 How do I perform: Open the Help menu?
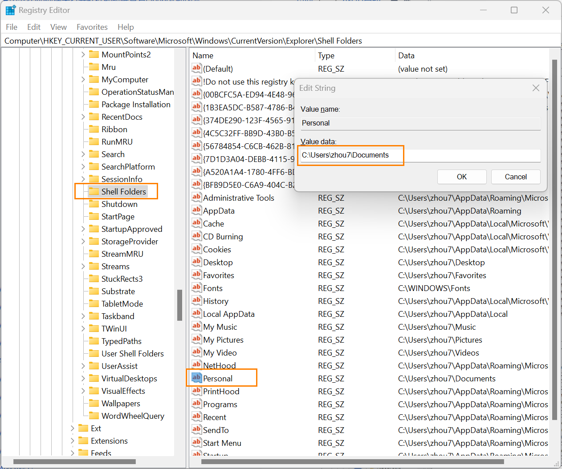click(x=126, y=27)
